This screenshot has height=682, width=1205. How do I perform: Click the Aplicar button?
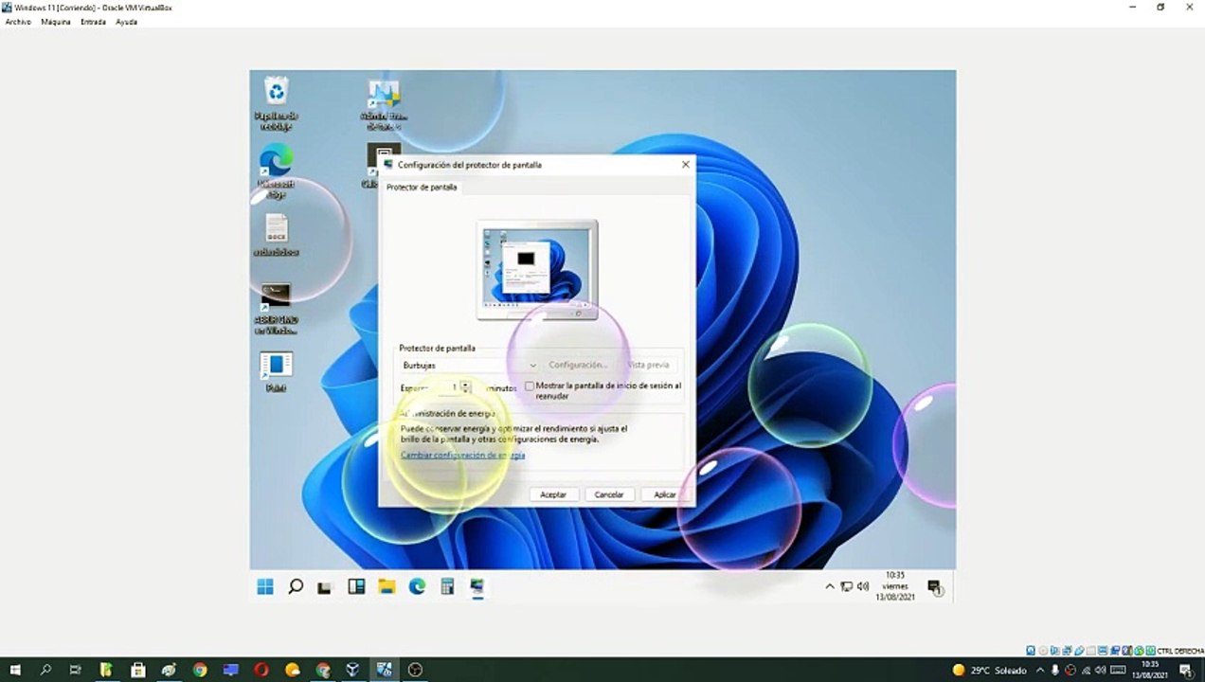[665, 494]
